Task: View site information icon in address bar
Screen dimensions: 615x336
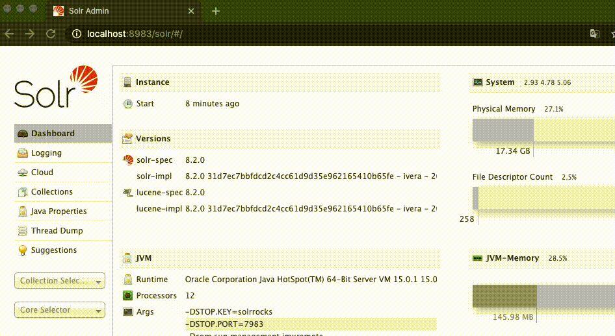Action: coord(77,34)
